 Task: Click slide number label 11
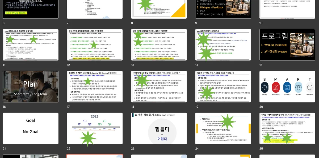click(4, 65)
